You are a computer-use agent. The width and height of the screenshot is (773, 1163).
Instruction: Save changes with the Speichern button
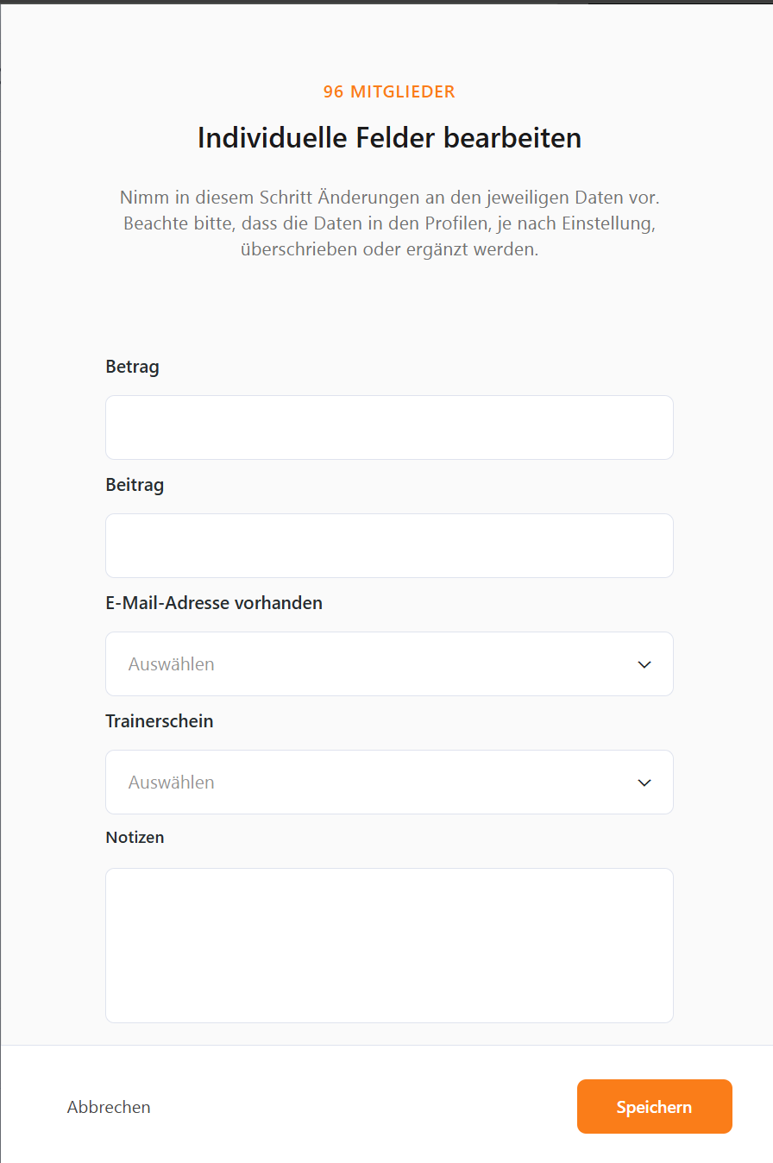pyautogui.click(x=655, y=1107)
